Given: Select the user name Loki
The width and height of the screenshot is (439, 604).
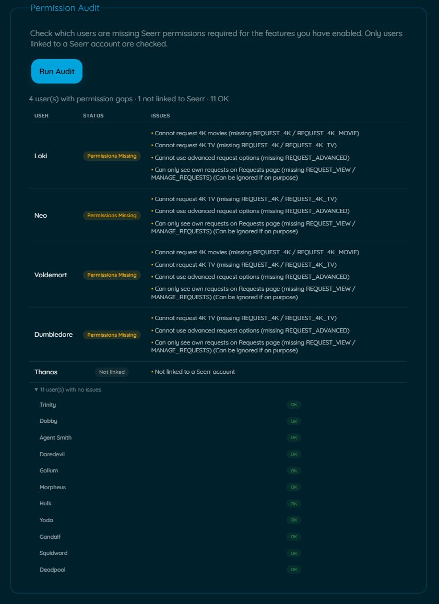Looking at the screenshot, I should coord(41,156).
